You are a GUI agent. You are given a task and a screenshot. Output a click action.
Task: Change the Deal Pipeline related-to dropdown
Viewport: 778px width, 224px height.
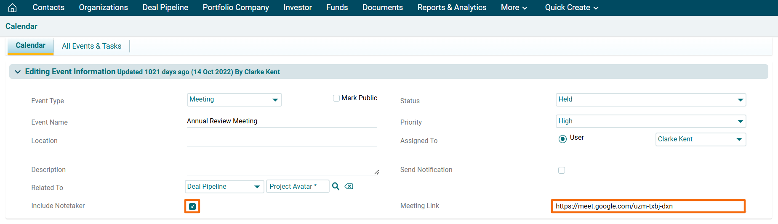point(224,187)
